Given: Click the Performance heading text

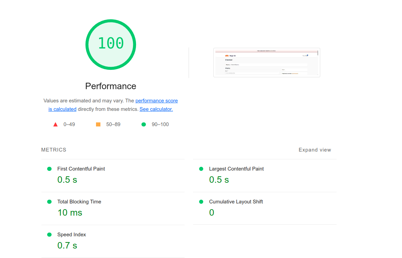Looking at the screenshot, I should (x=111, y=86).
